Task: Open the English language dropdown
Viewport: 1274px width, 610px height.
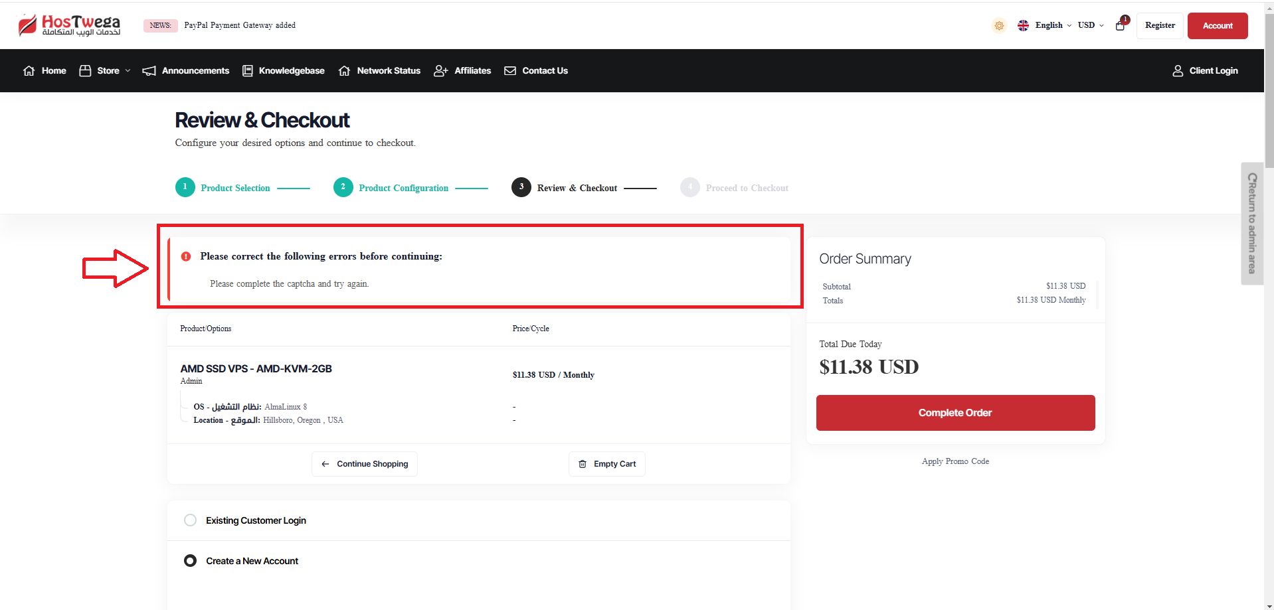Action: pos(1053,25)
